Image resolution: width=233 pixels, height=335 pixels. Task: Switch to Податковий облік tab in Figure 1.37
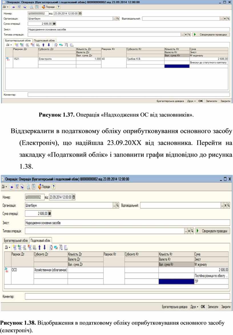[45, 41]
